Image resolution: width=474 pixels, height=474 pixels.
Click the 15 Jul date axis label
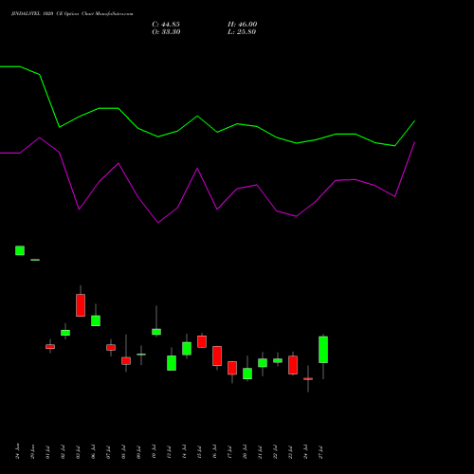click(200, 452)
